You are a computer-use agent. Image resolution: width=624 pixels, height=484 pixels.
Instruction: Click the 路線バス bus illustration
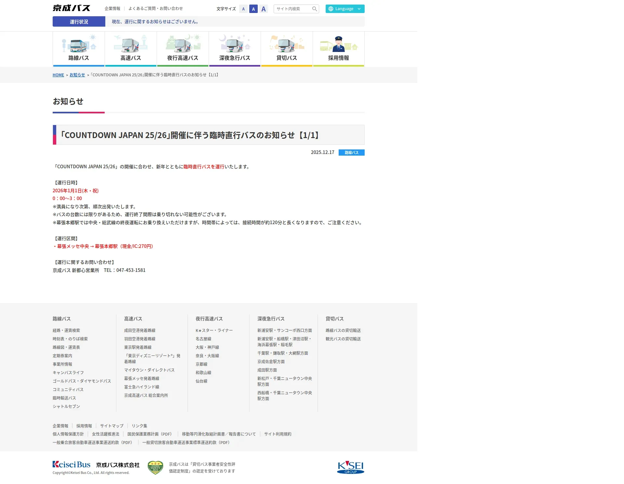tap(79, 44)
